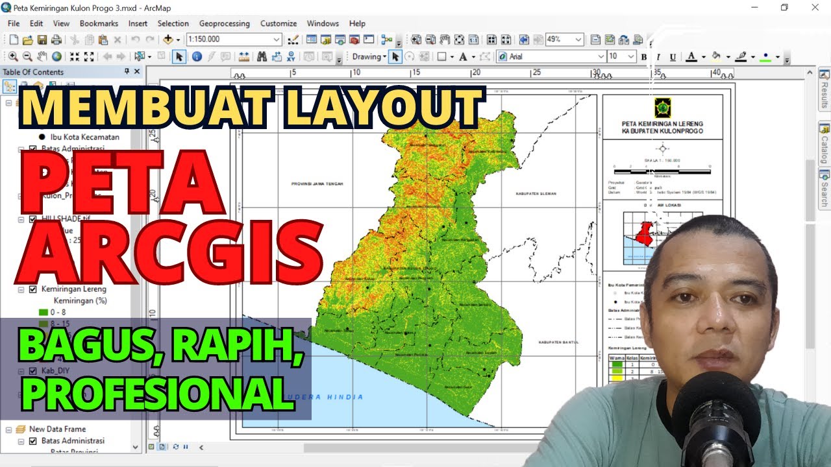Viewport: 831px width, 467px height.
Task: Click the Go To XY icon
Action: (x=291, y=56)
